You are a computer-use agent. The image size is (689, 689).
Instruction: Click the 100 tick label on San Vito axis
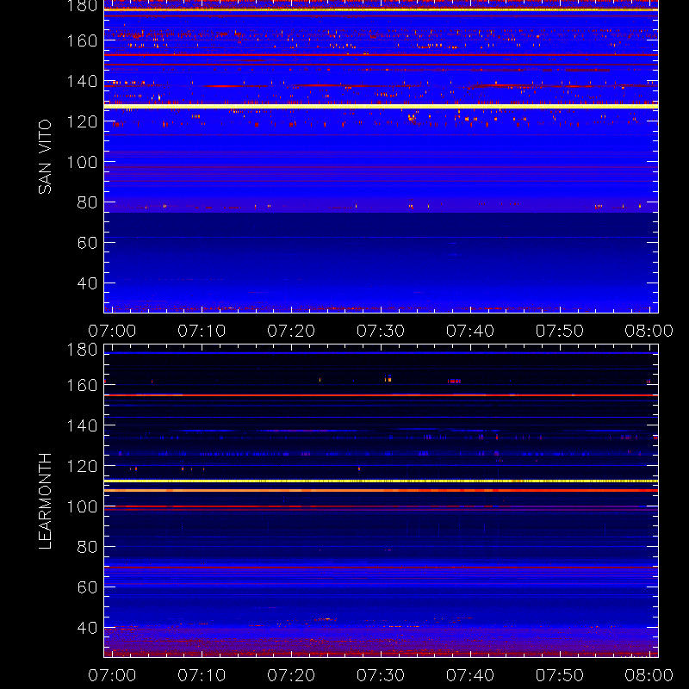coord(82,162)
